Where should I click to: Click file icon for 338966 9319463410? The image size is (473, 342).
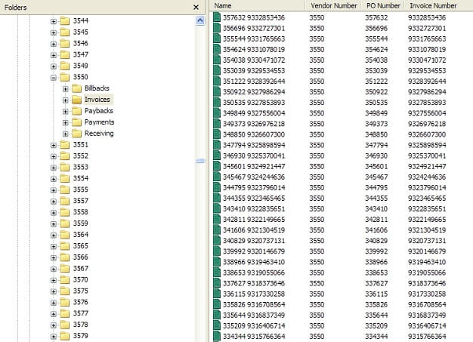click(217, 262)
